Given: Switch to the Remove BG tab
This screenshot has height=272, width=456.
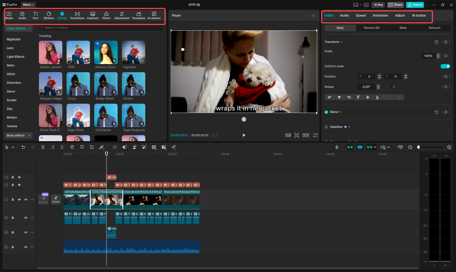Looking at the screenshot, I should click(x=371, y=28).
